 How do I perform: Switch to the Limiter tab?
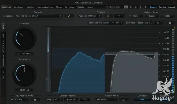(x=31, y=7)
